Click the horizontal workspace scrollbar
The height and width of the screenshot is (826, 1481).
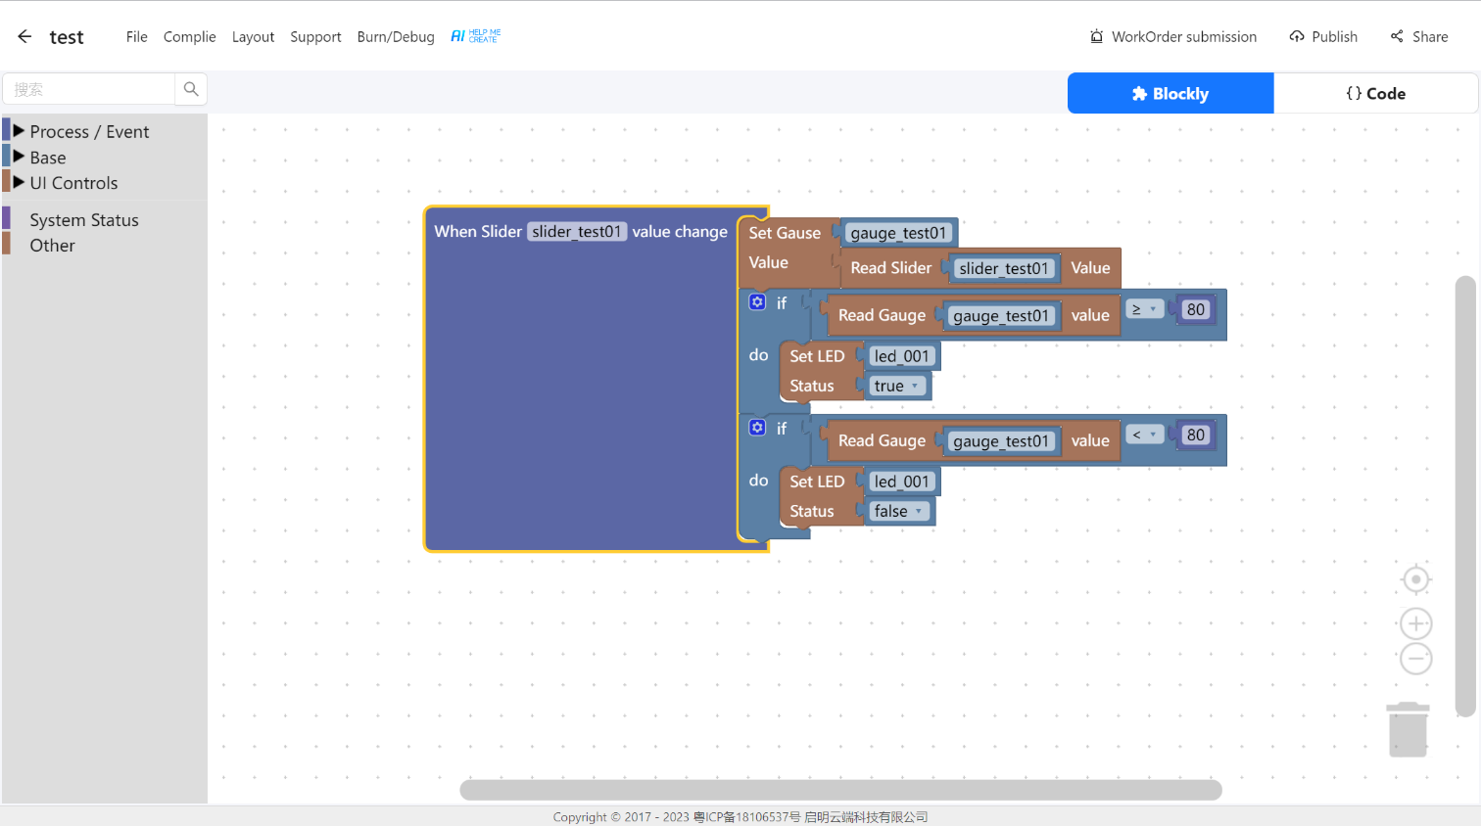coord(840,790)
